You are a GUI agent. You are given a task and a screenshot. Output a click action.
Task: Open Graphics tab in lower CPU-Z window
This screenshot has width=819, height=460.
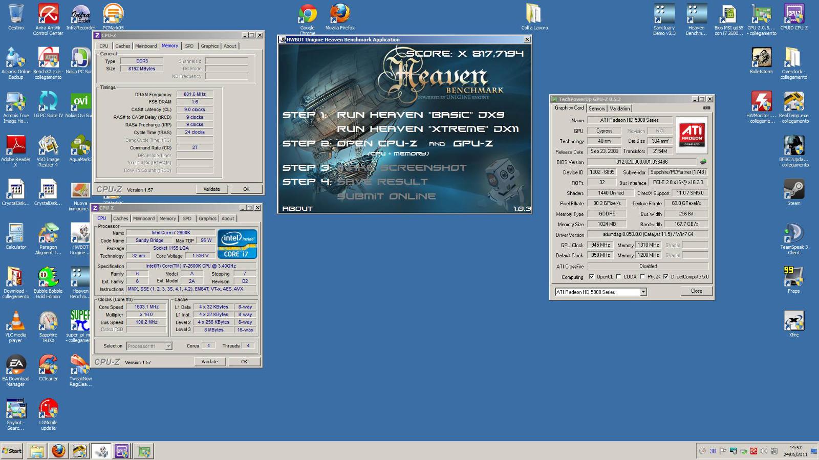(x=207, y=218)
